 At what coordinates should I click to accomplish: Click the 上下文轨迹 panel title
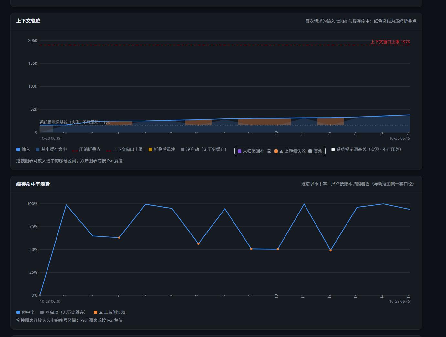pyautogui.click(x=28, y=21)
